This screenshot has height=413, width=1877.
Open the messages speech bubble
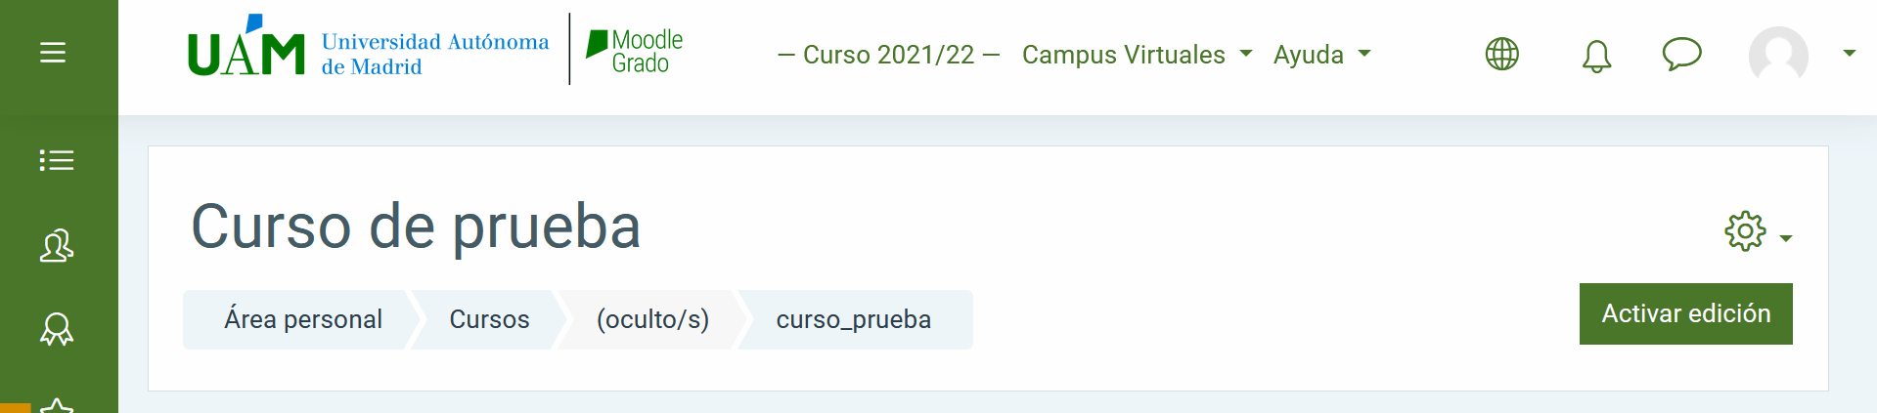tap(1681, 54)
